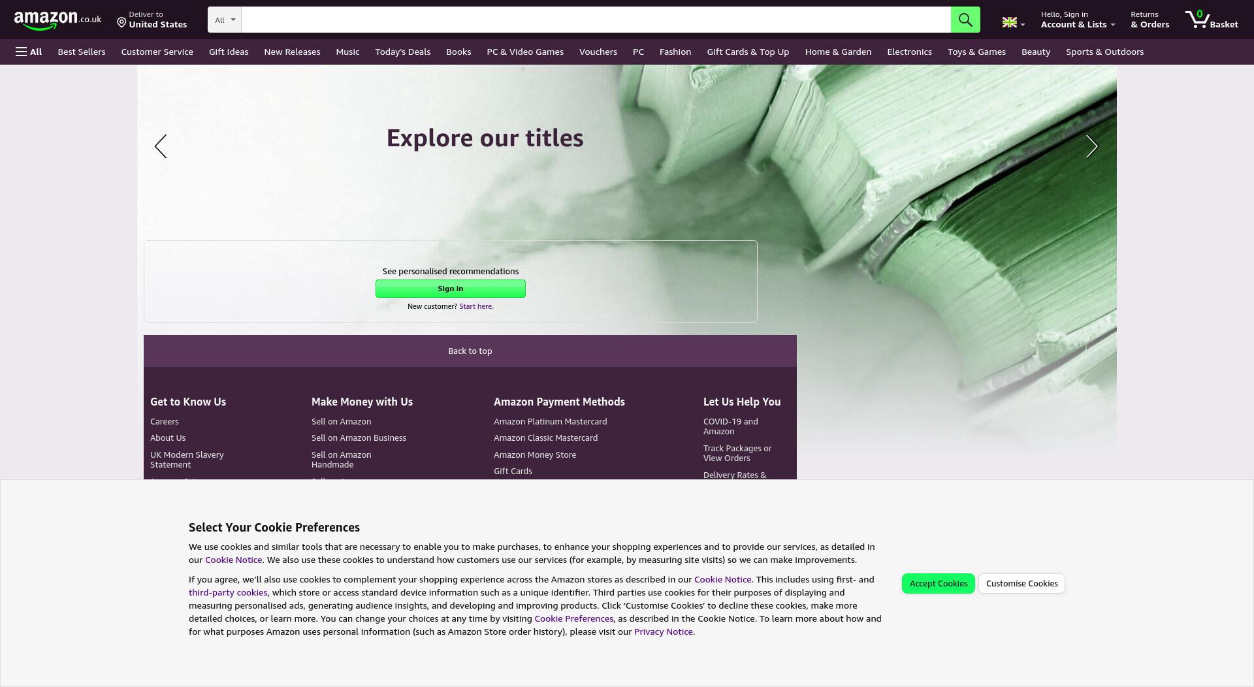This screenshot has height=687, width=1254.
Task: Click the Get to Know Us heading
Action: pyautogui.click(x=188, y=402)
